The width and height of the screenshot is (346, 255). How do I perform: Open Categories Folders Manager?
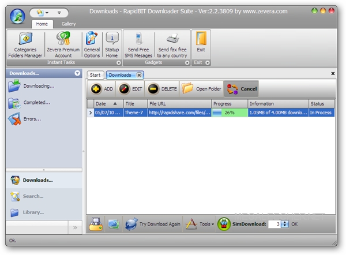(x=25, y=45)
